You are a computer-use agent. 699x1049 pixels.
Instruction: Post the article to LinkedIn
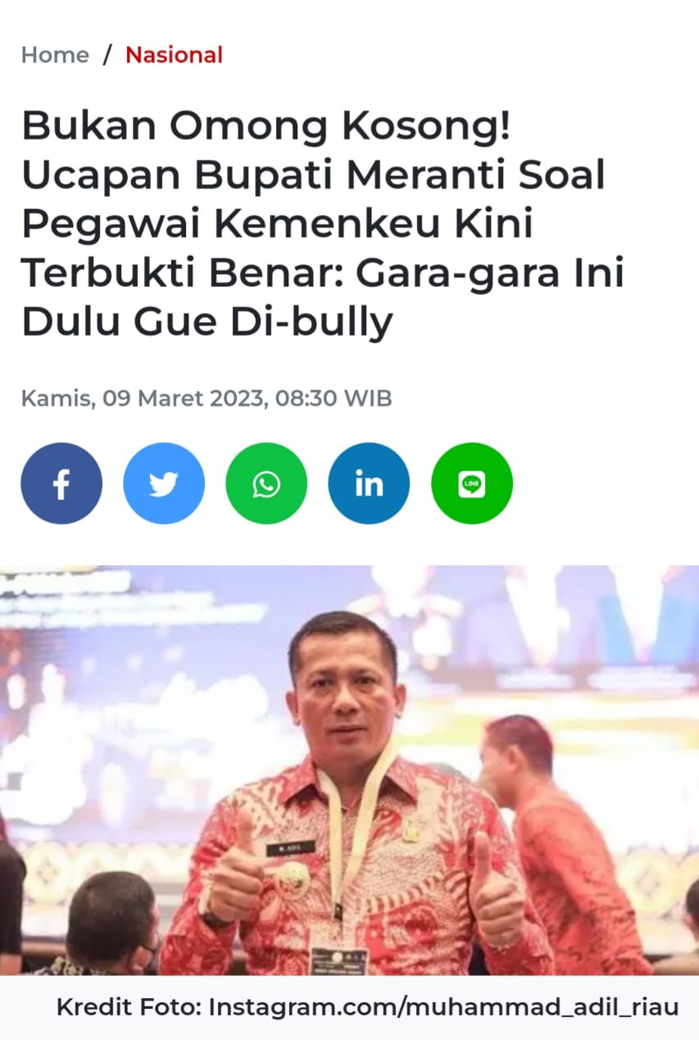[x=369, y=484]
